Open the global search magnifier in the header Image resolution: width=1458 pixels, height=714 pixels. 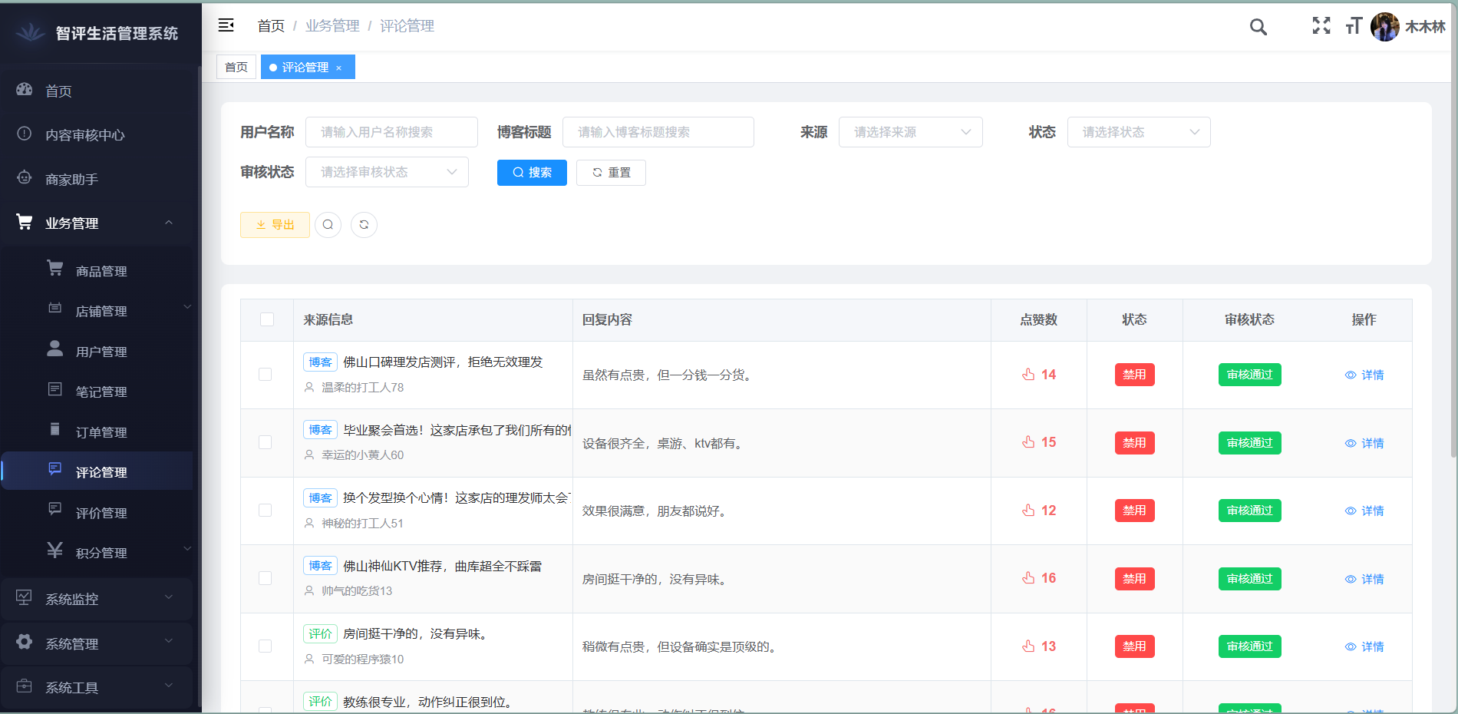[x=1258, y=27]
